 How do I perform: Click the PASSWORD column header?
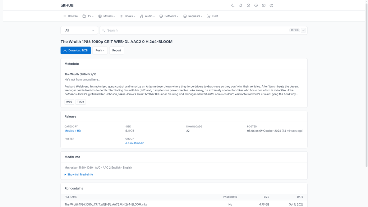click(x=230, y=197)
